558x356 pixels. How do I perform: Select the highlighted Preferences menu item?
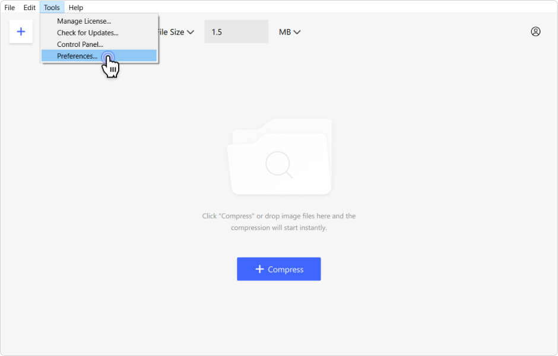[77, 56]
